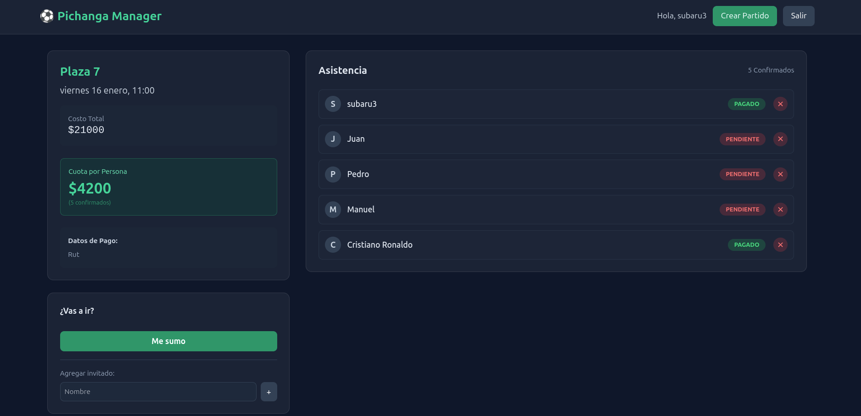861x416 pixels.
Task: Remove Cristiano Ronaldo from the list
Action: pyautogui.click(x=780, y=245)
